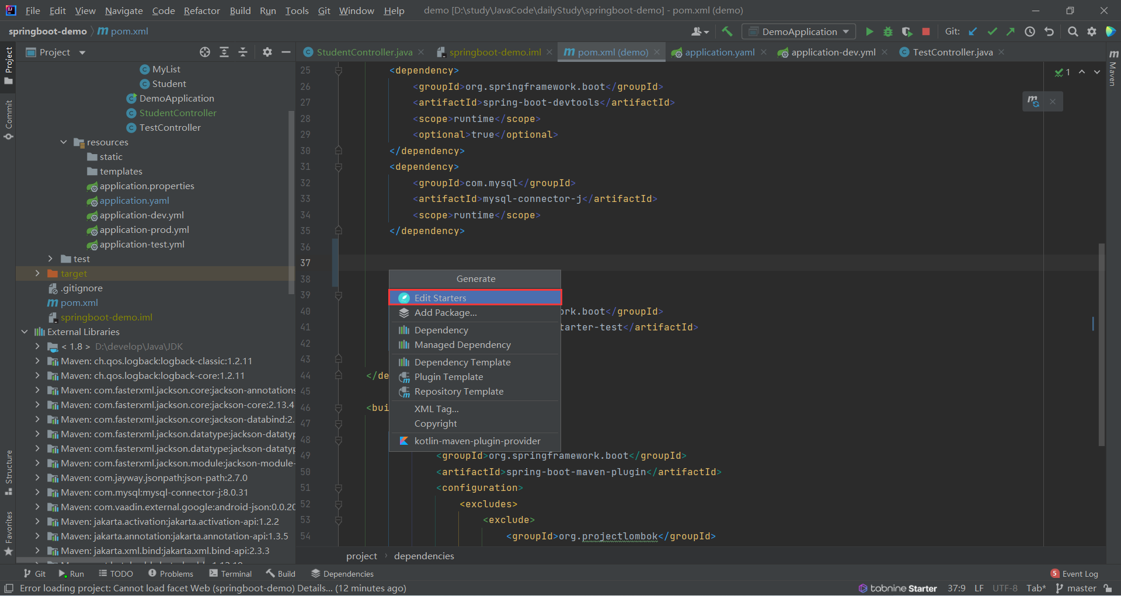This screenshot has height=596, width=1121.
Task: Open application-dev.yml in project tree
Action: click(141, 215)
